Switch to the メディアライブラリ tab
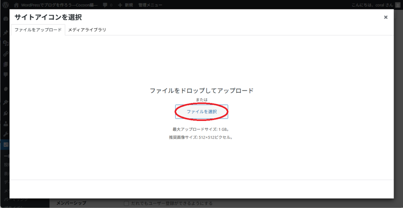This screenshot has height=208, width=403. tap(87, 30)
